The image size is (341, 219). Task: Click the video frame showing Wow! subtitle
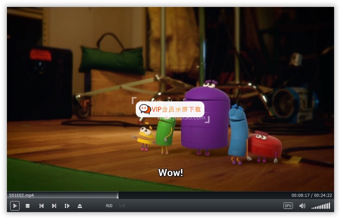click(x=171, y=99)
